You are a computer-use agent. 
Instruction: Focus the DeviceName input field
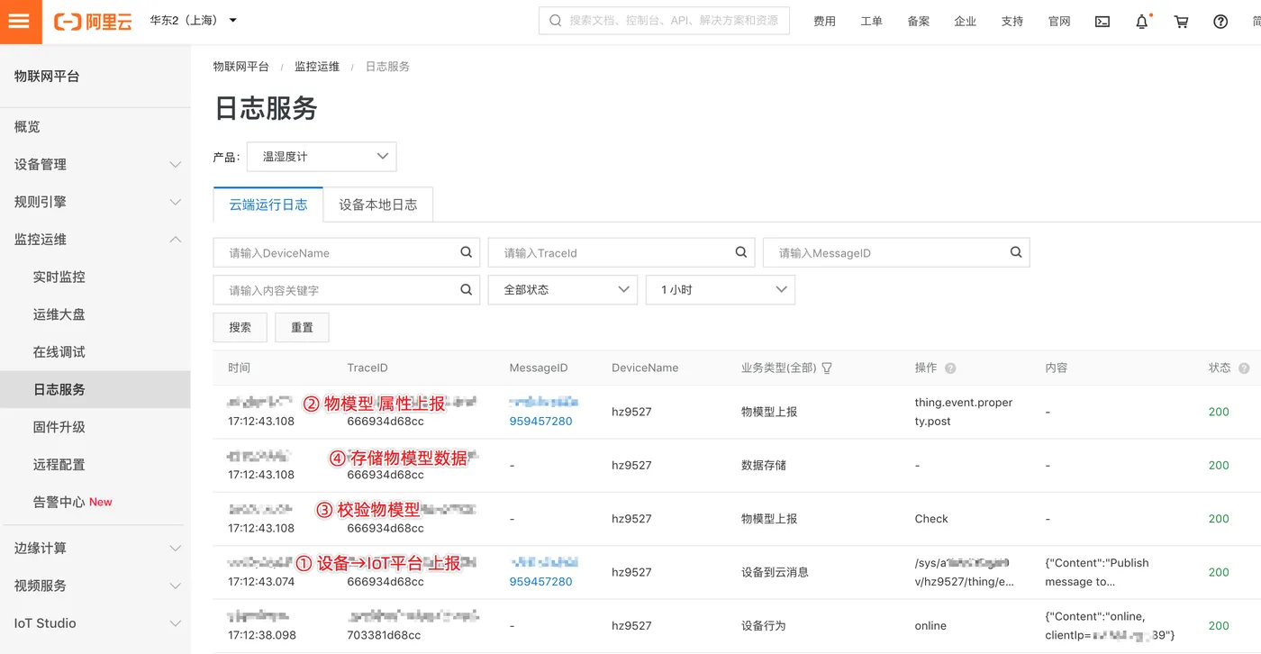347,253
